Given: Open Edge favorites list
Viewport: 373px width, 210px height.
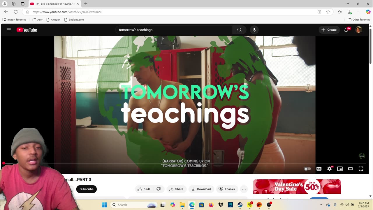Looking at the screenshot, I should [340, 12].
